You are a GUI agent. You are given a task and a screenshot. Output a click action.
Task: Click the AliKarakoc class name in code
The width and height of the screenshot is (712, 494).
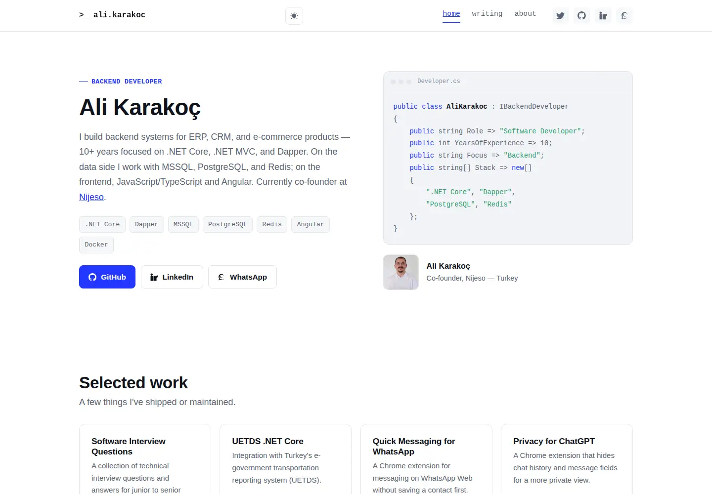[467, 106]
